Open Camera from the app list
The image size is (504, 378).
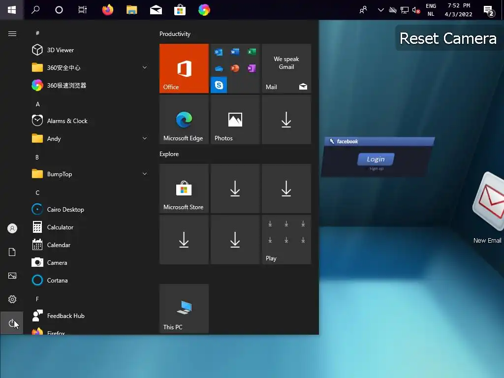click(90, 263)
